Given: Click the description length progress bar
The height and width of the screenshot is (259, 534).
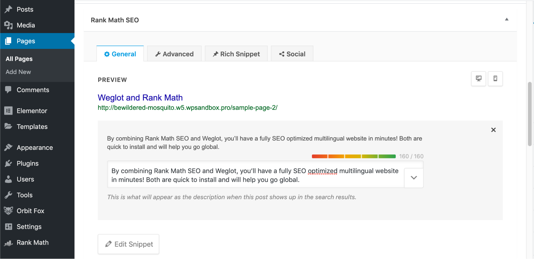Looking at the screenshot, I should [354, 156].
